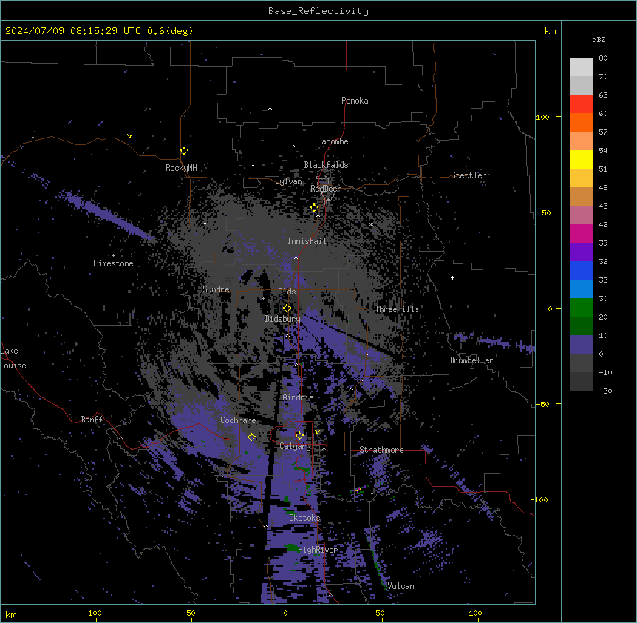Click the white caret marker west of Ponoka
This screenshot has height=623, width=637.
tap(270, 109)
